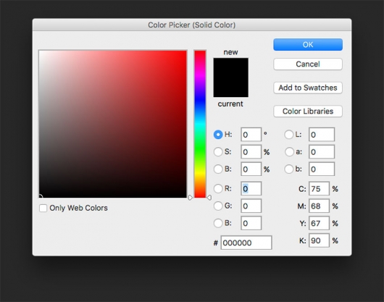Click the hue slider right arrow handle
Viewport: 384px width, 302px height.
click(209, 198)
